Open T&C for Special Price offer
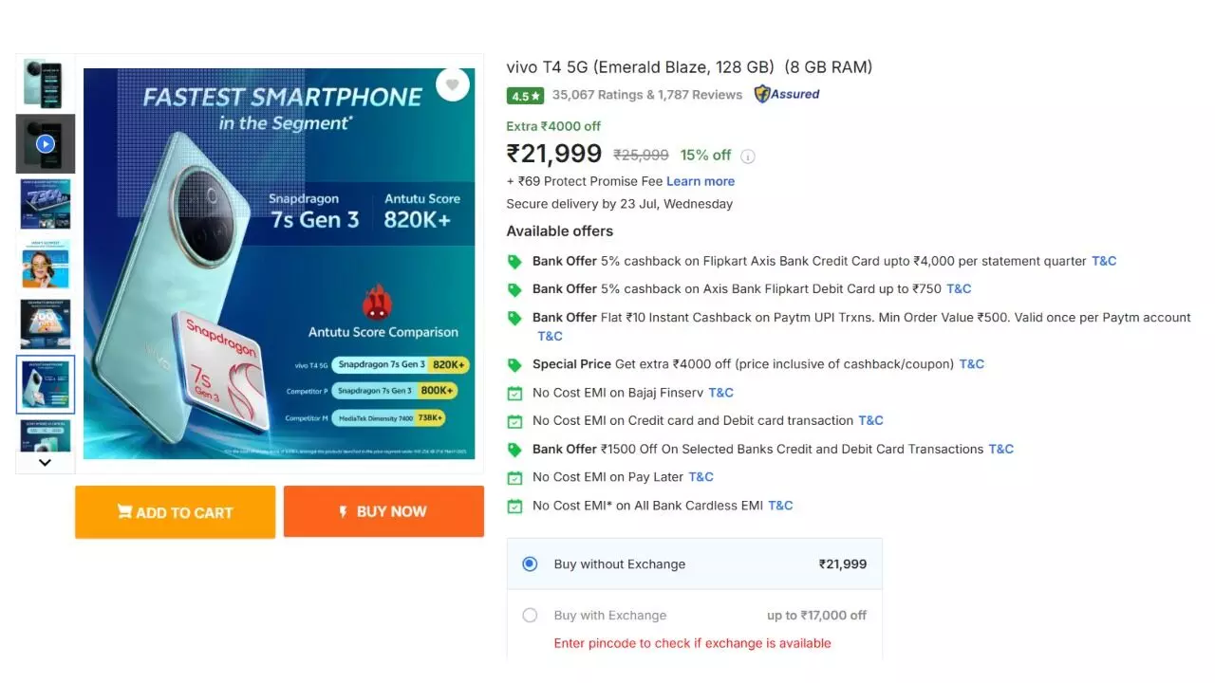This screenshot has width=1215, height=683. coord(971,364)
